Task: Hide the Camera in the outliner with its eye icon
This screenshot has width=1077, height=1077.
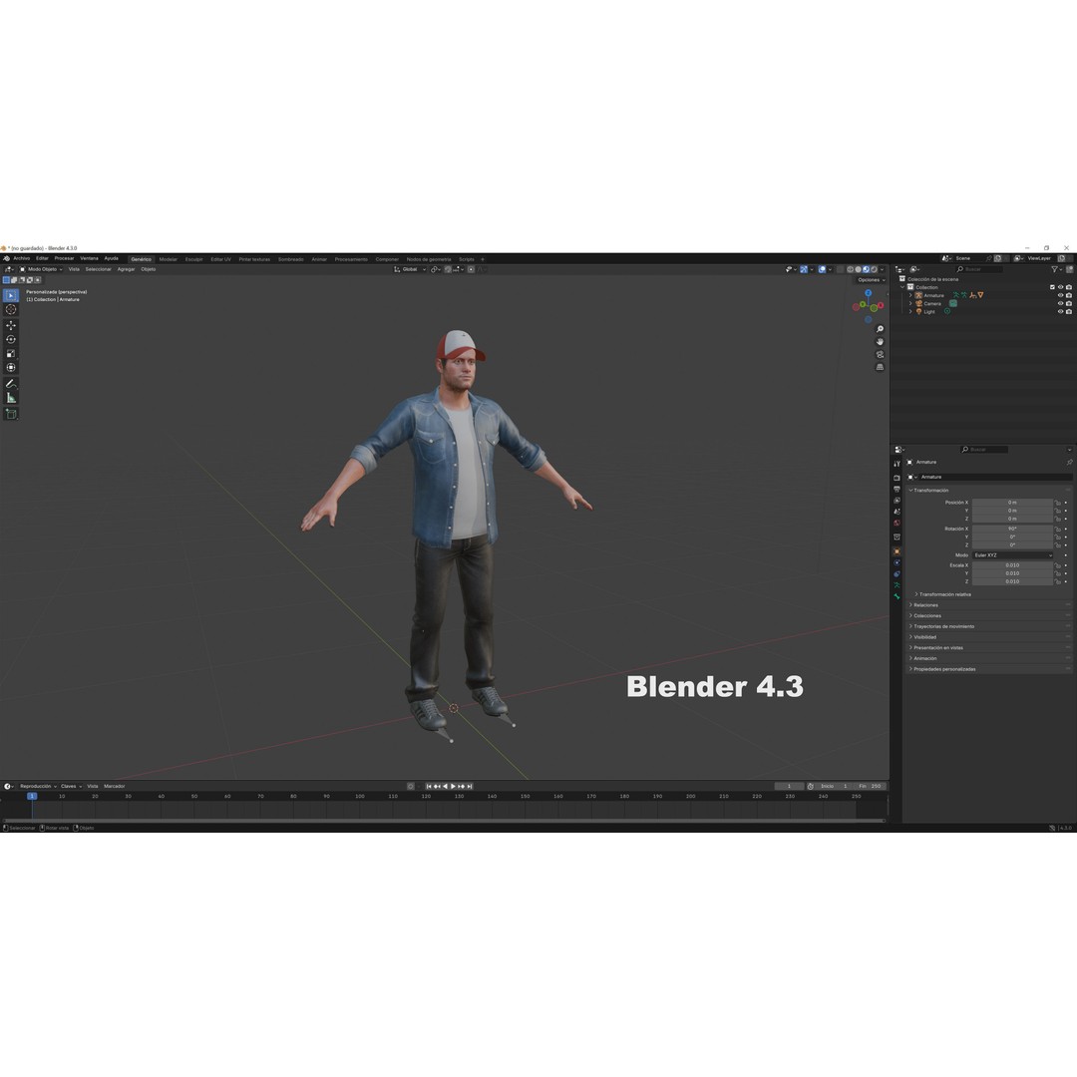Action: tap(1060, 303)
